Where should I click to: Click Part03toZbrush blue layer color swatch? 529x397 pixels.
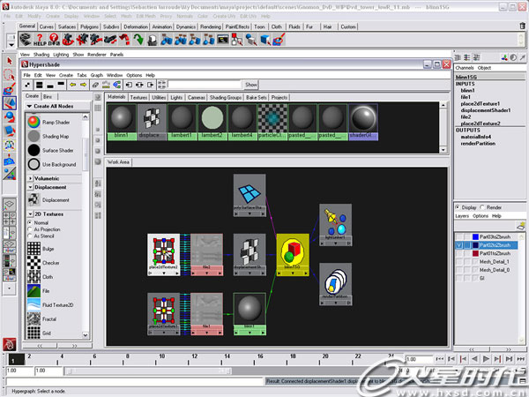tap(475, 236)
